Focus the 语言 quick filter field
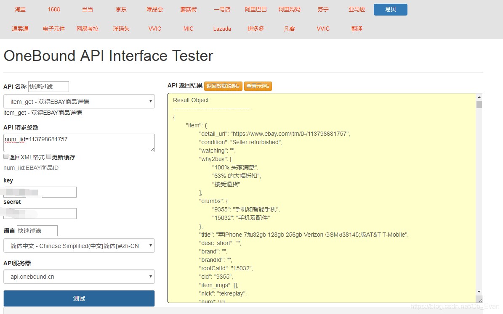The width and height of the screenshot is (503, 314). click(37, 231)
